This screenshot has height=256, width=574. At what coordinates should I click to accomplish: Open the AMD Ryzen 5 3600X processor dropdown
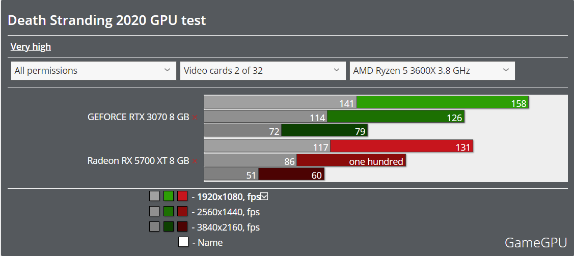(x=432, y=71)
